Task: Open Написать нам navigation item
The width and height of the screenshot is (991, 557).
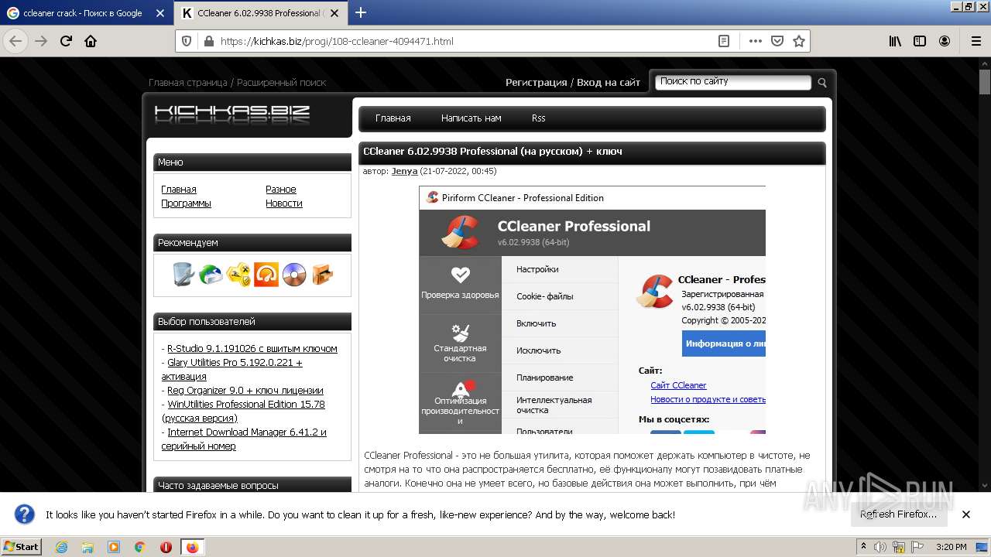Action: pyautogui.click(x=471, y=118)
